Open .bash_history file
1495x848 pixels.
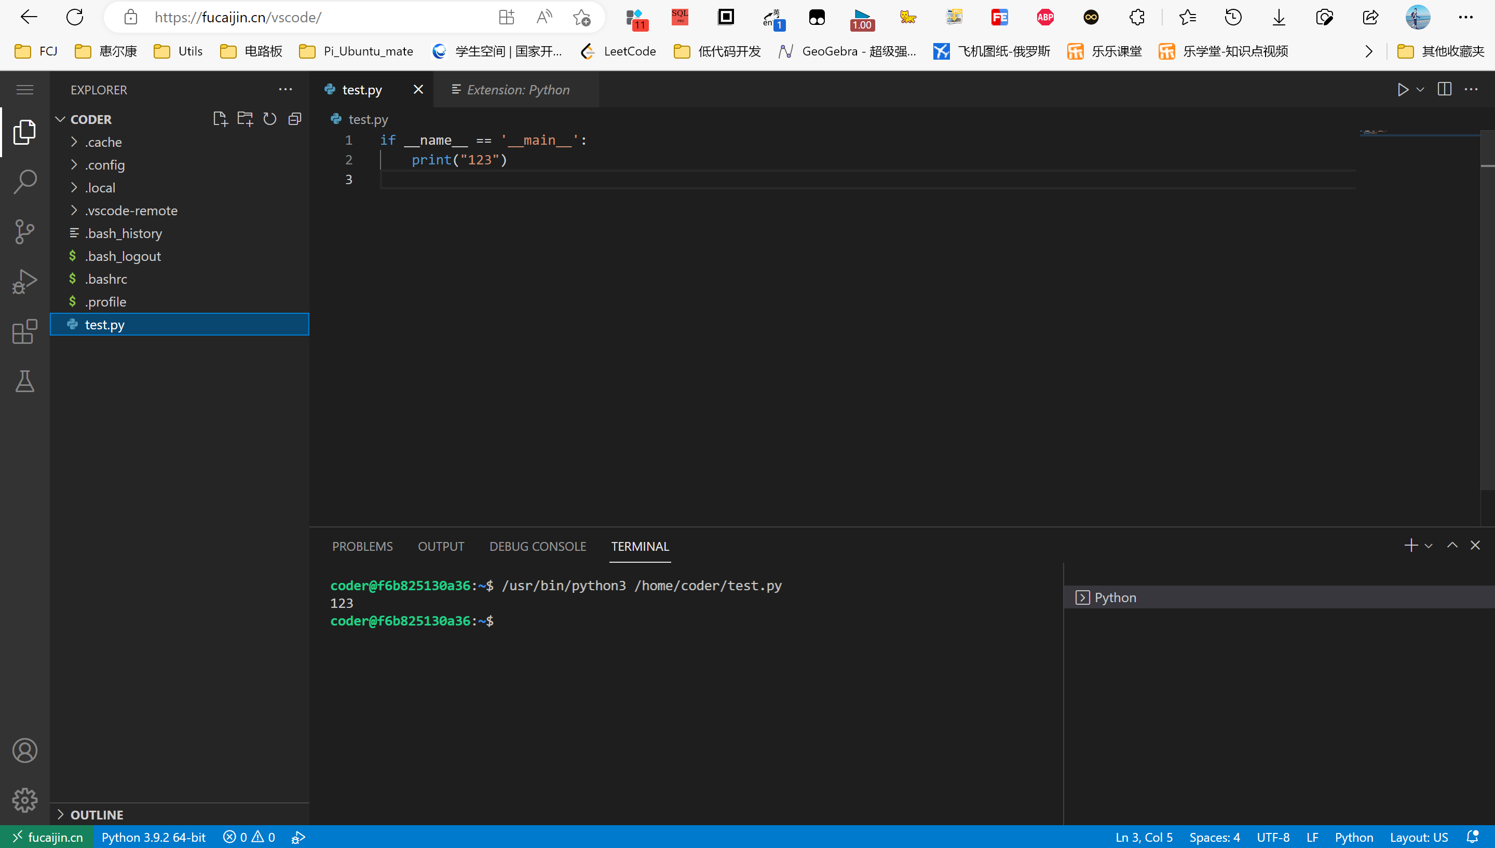[x=180, y=233]
